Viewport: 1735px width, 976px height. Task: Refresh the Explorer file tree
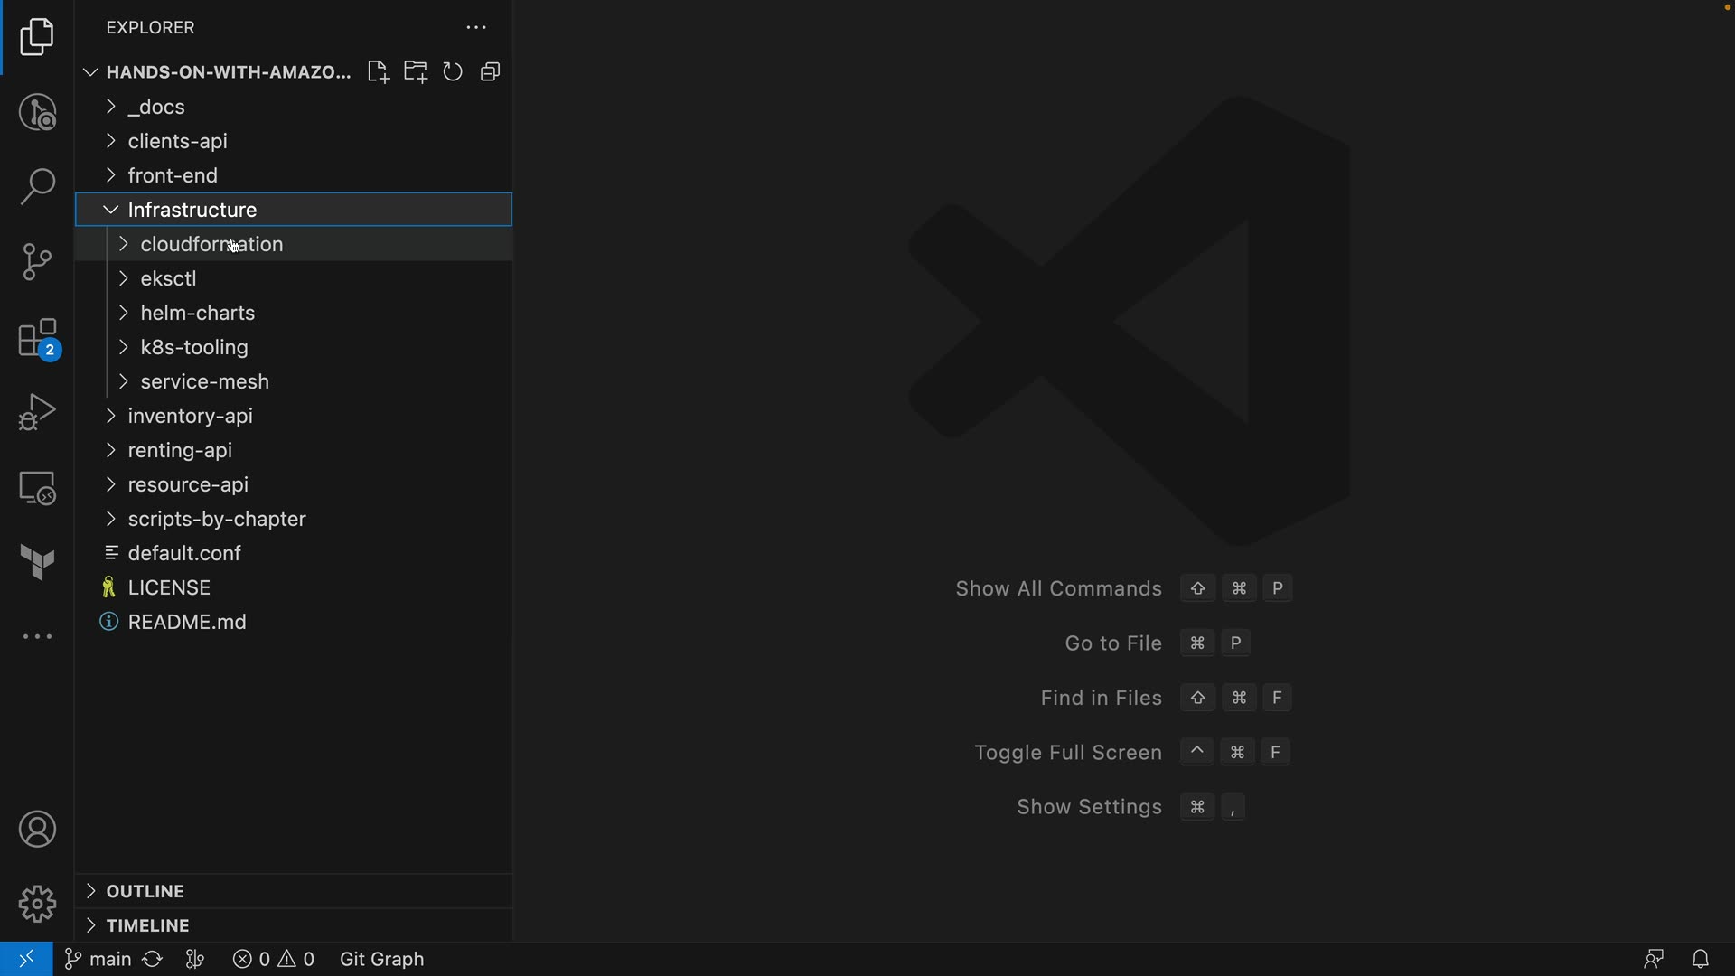coord(453,72)
